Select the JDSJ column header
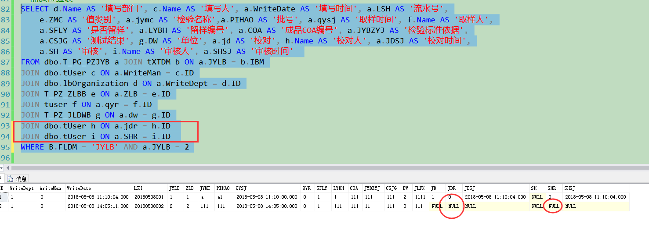This screenshot has height=228, width=649. (x=496, y=189)
